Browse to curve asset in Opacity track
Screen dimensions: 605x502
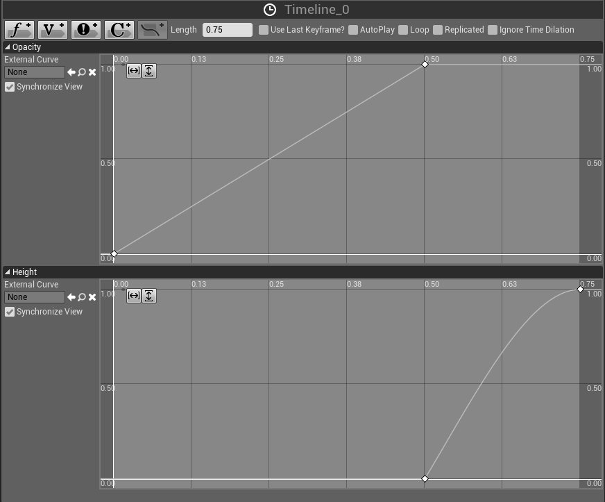(82, 72)
